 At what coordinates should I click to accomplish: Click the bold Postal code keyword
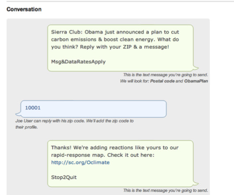pos(162,81)
